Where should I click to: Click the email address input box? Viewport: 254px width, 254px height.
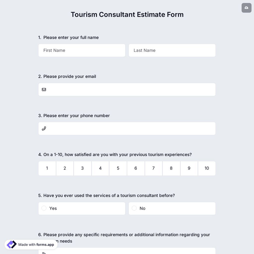pyautogui.click(x=127, y=89)
